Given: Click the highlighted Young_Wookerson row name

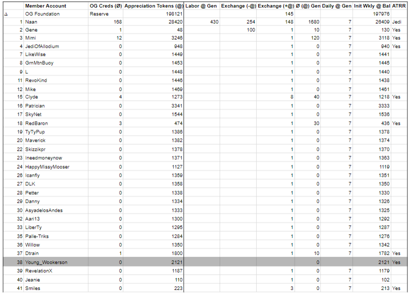Looking at the screenshot, I should click(46, 262).
